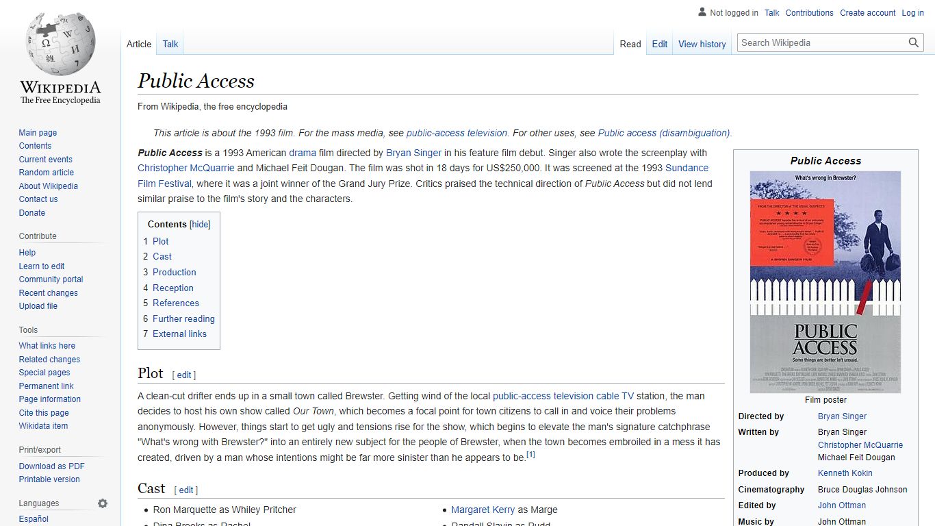The width and height of the screenshot is (935, 526).
Task: Open the Edit tab
Action: point(660,44)
